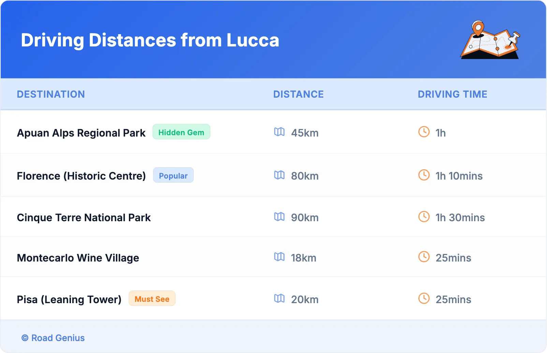547x353 pixels.
Task: Open the Road Genius copyright link
Action: click(53, 338)
